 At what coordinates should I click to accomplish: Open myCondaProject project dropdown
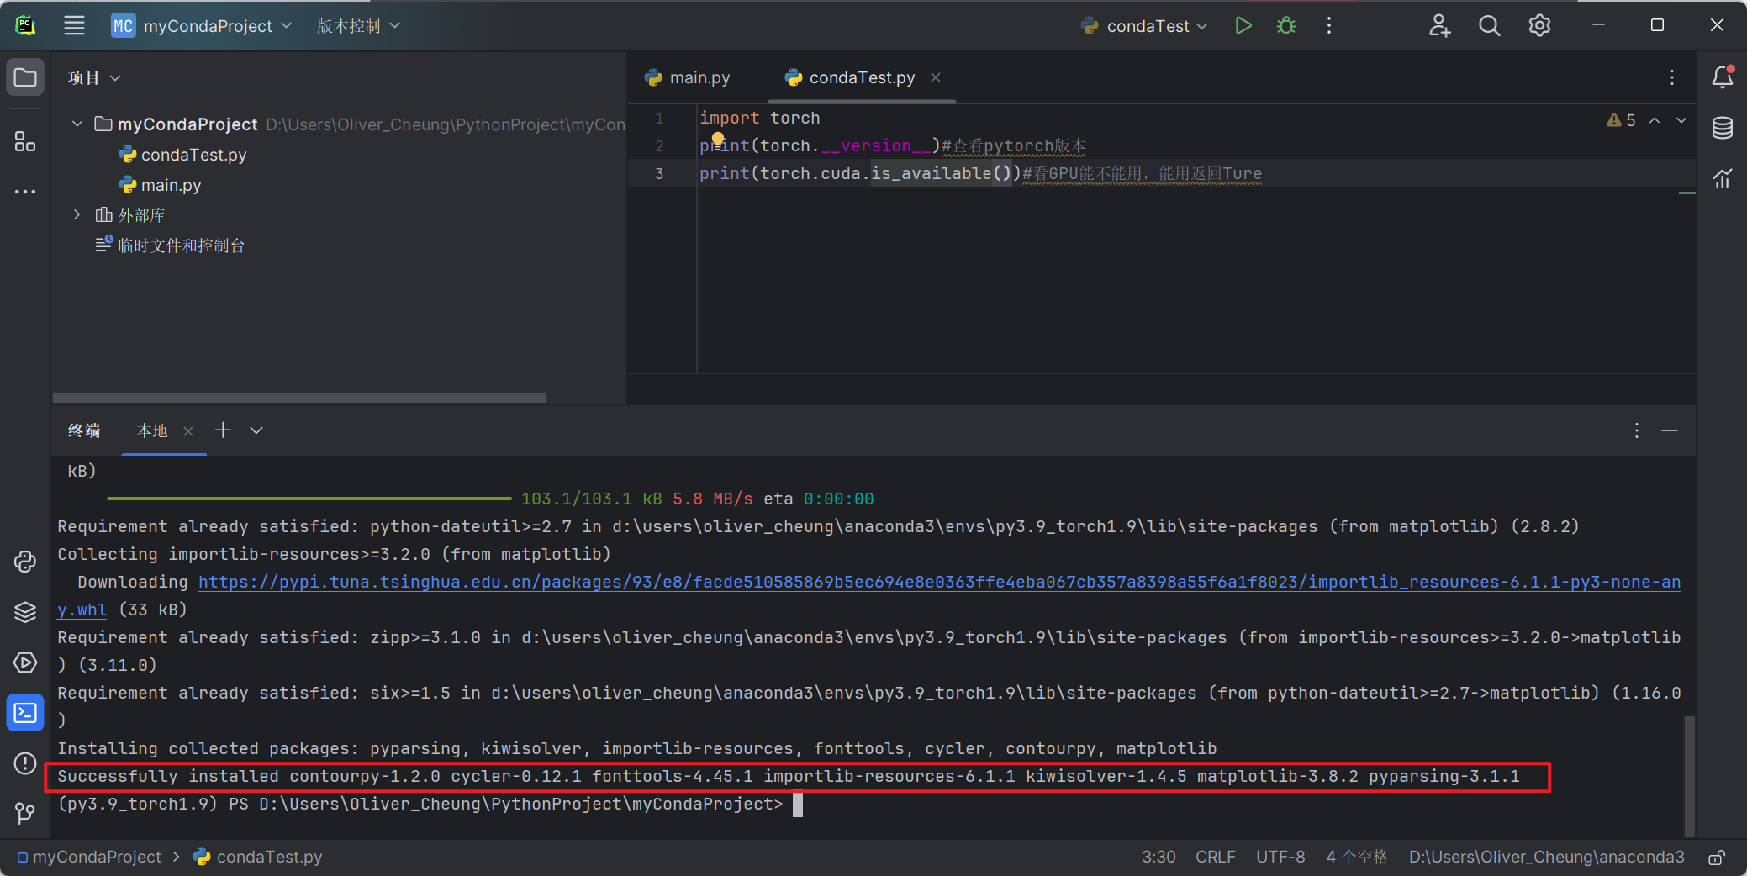(x=202, y=26)
